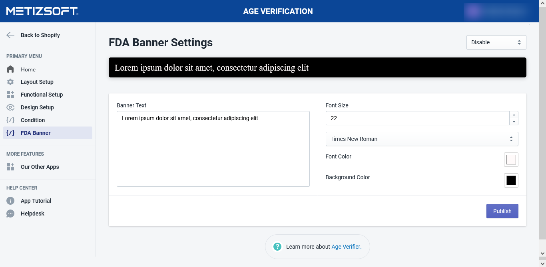Click the Home house icon in sidebar

pos(10,69)
